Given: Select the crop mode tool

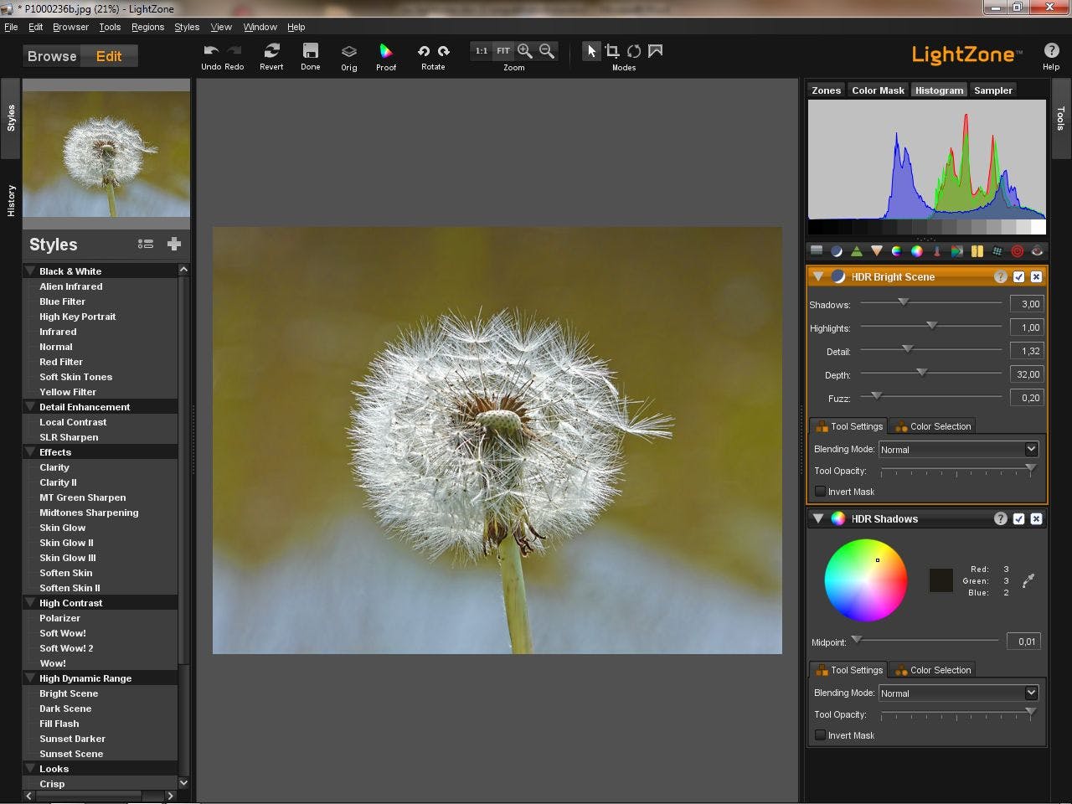Looking at the screenshot, I should click(x=612, y=51).
